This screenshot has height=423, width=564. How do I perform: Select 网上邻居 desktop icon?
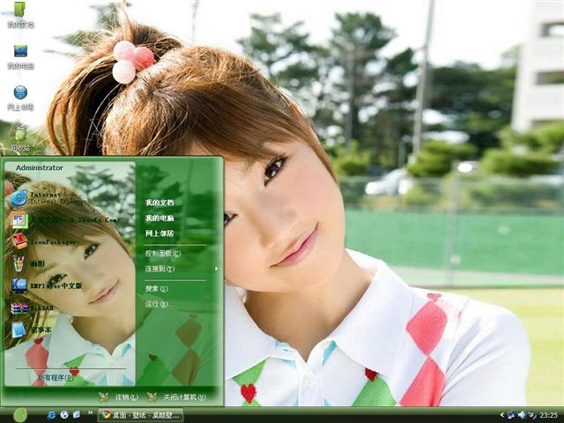click(x=20, y=98)
